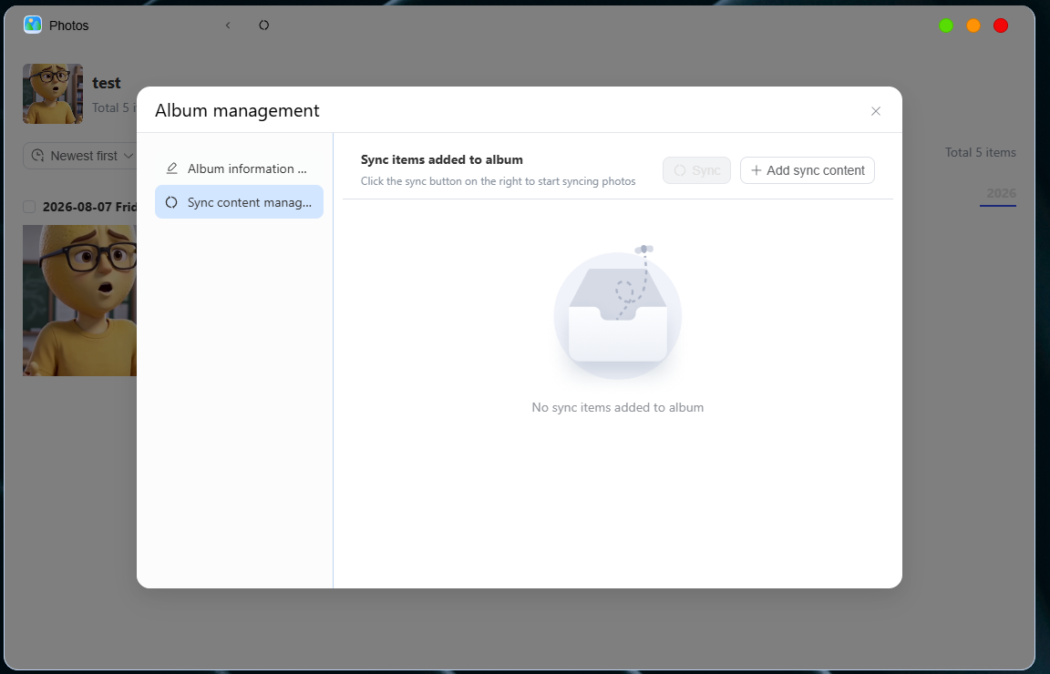This screenshot has height=674, width=1050.
Task: Click the sync instructions hint text
Action: coord(499,181)
